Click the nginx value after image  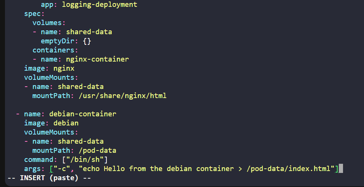pos(64,68)
